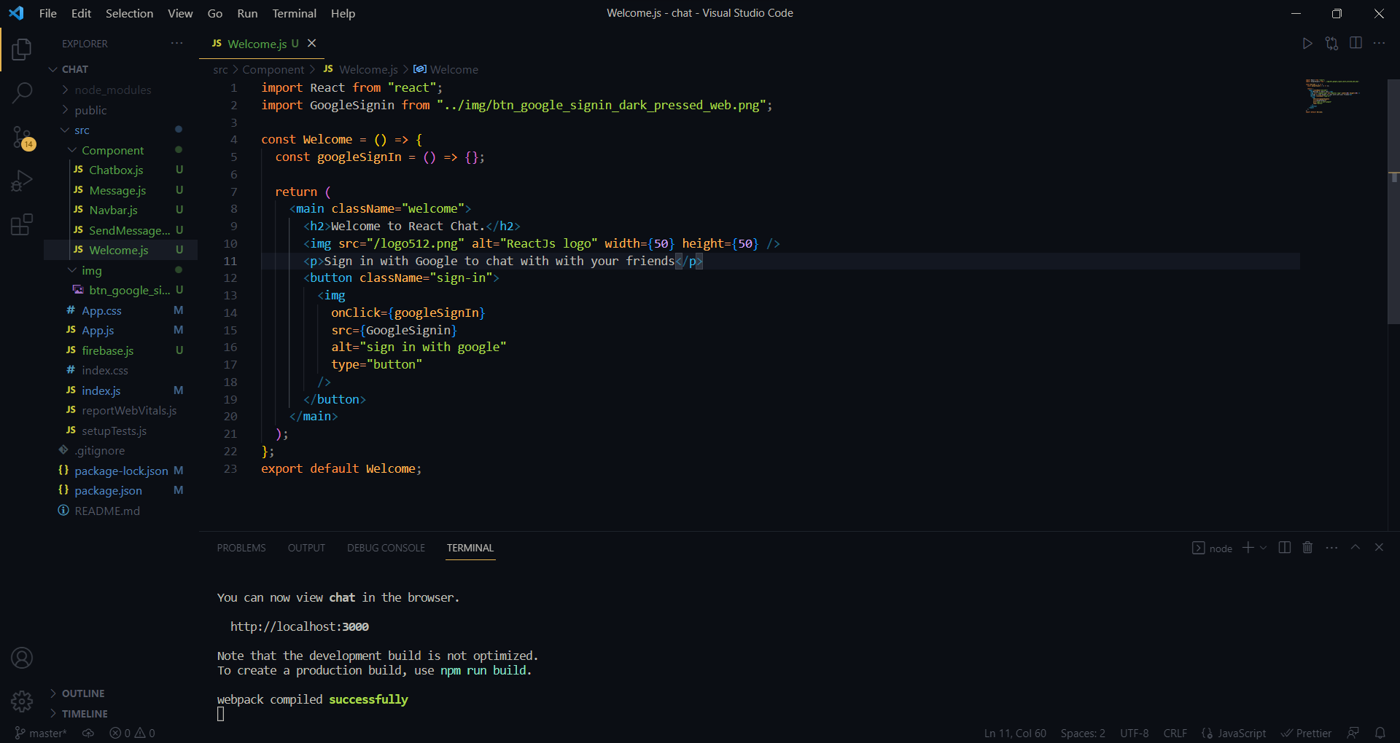
Task: Open Navbar.js file
Action: click(120, 210)
